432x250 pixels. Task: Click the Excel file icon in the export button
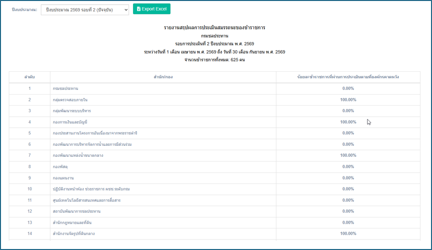point(138,9)
